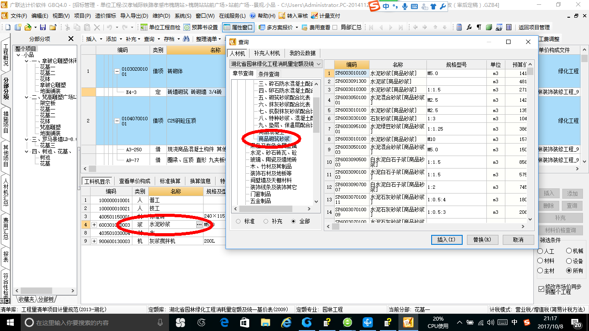Collapse row 1 item 010302001001

click(x=117, y=72)
